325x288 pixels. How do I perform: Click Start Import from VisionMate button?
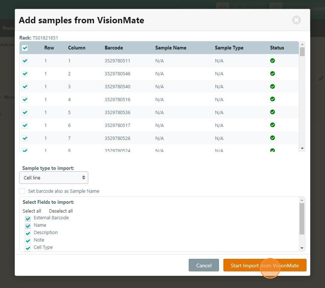coord(265,265)
